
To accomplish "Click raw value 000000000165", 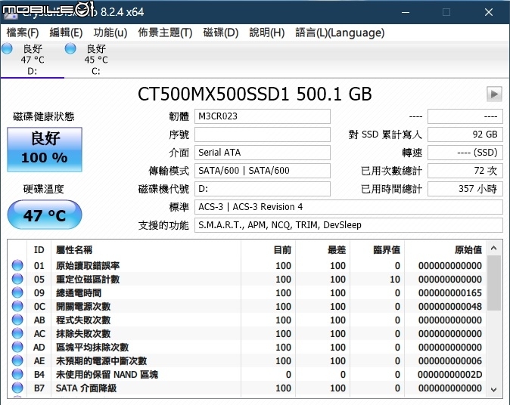I will 449,293.
